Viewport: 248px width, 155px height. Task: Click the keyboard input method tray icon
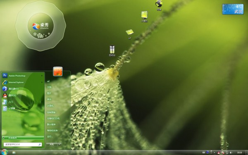coord(204,153)
